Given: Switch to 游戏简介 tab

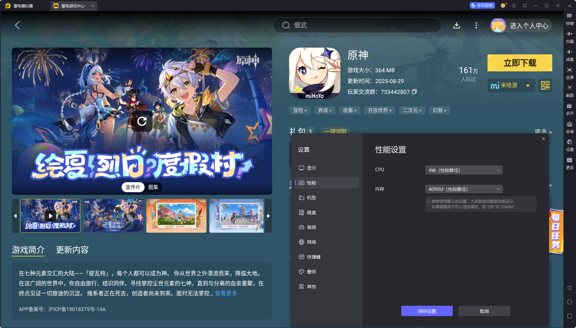Looking at the screenshot, I should click(x=28, y=250).
